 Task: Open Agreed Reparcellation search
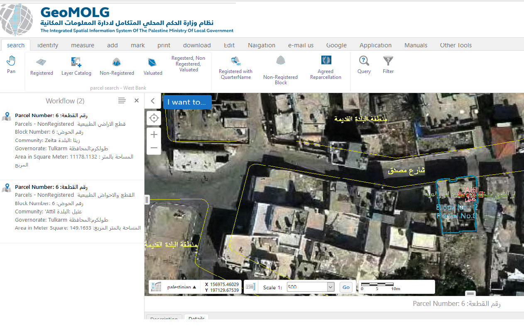[x=326, y=68]
